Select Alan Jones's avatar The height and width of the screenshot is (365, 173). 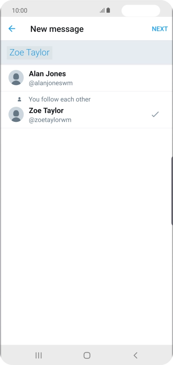click(x=16, y=78)
